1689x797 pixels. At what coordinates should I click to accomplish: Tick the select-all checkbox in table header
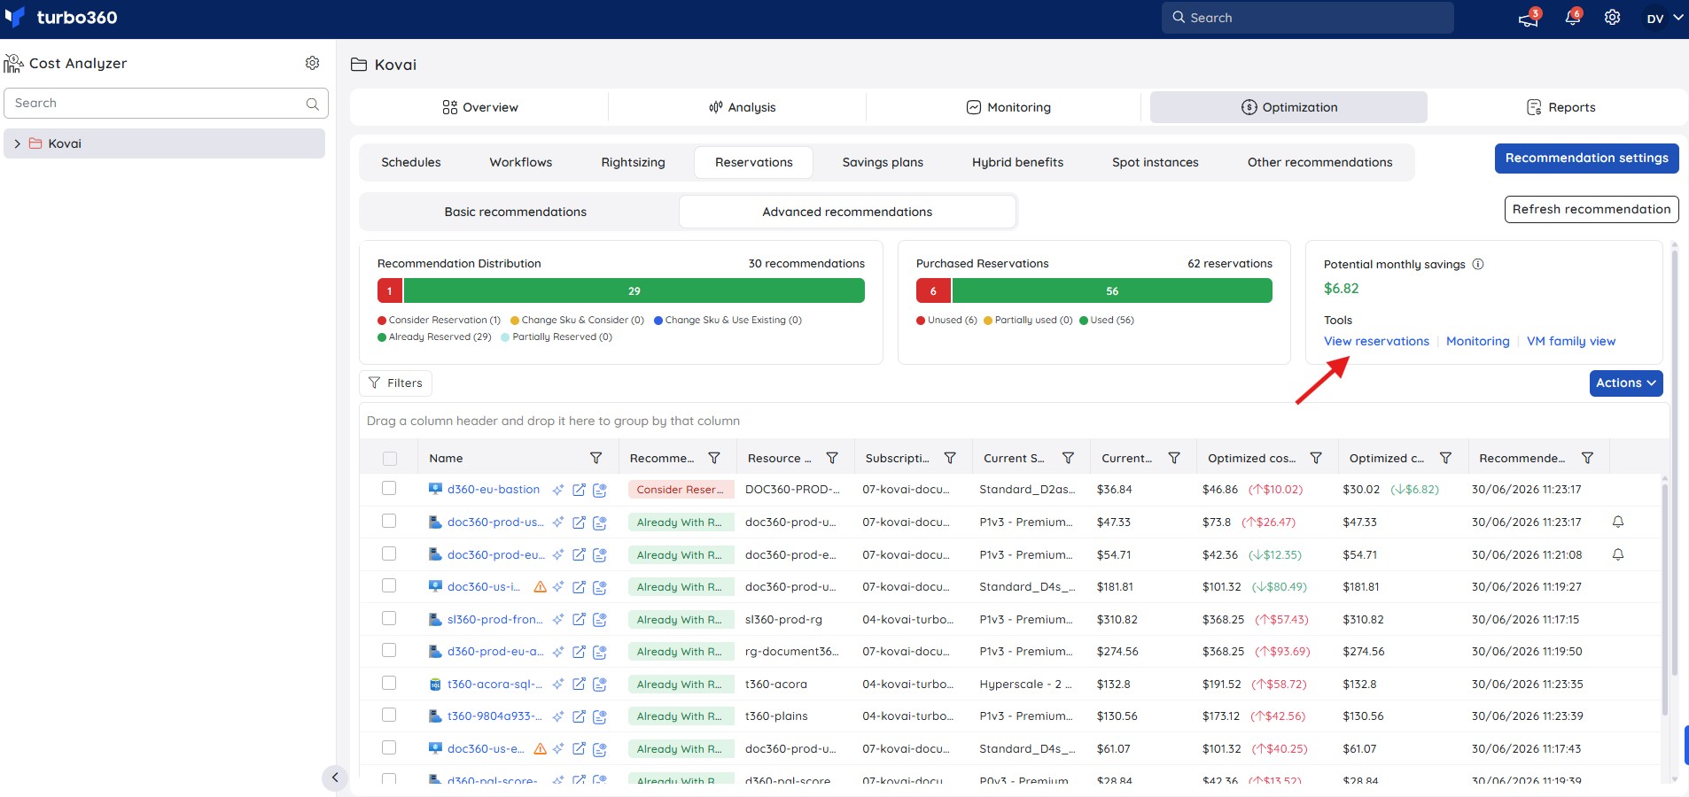click(390, 459)
